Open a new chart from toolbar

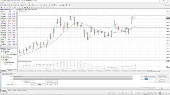2,5
